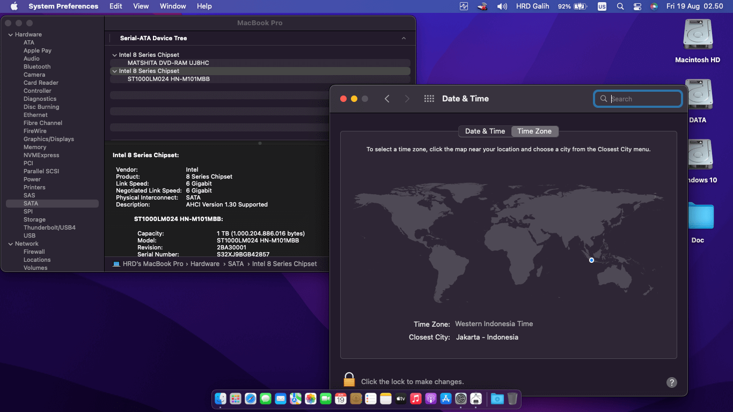Select USB in the sidebar
The image size is (733, 412).
click(x=30, y=236)
